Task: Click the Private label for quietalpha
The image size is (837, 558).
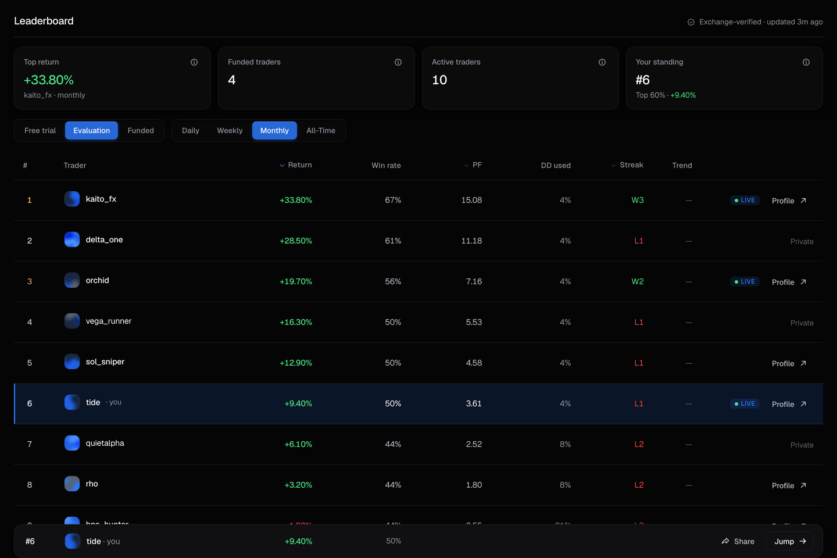Action: click(x=802, y=445)
